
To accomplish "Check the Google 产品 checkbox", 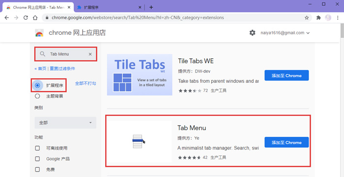I will [37, 159].
